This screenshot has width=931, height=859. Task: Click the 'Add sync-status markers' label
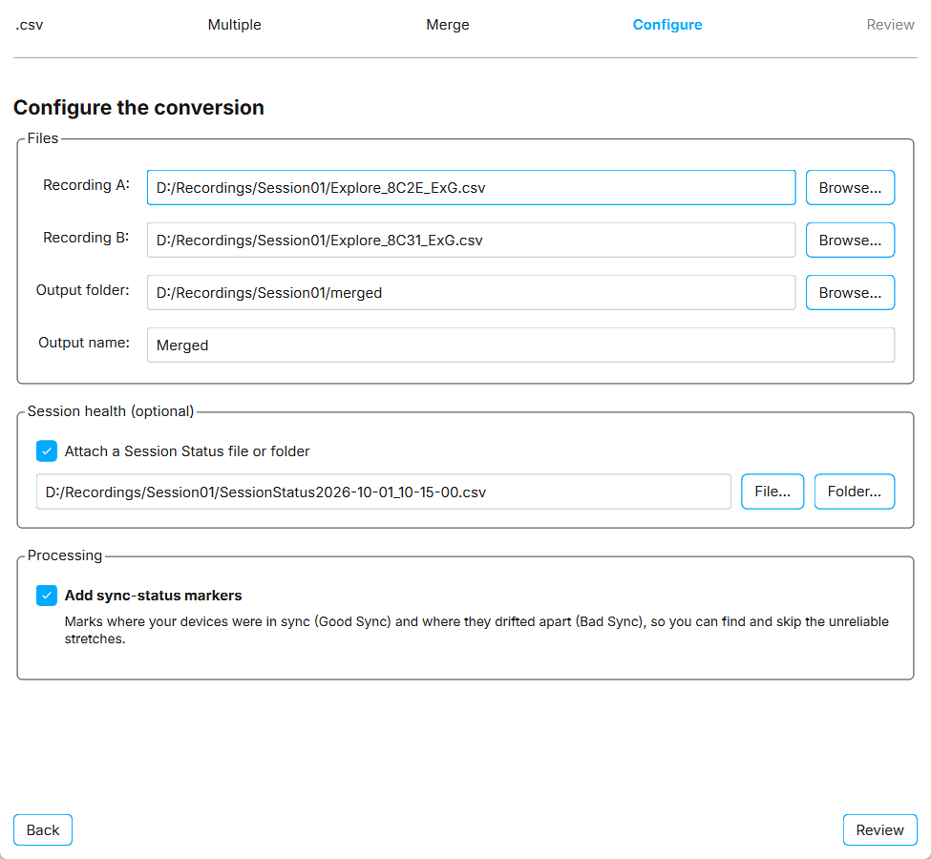(x=153, y=596)
